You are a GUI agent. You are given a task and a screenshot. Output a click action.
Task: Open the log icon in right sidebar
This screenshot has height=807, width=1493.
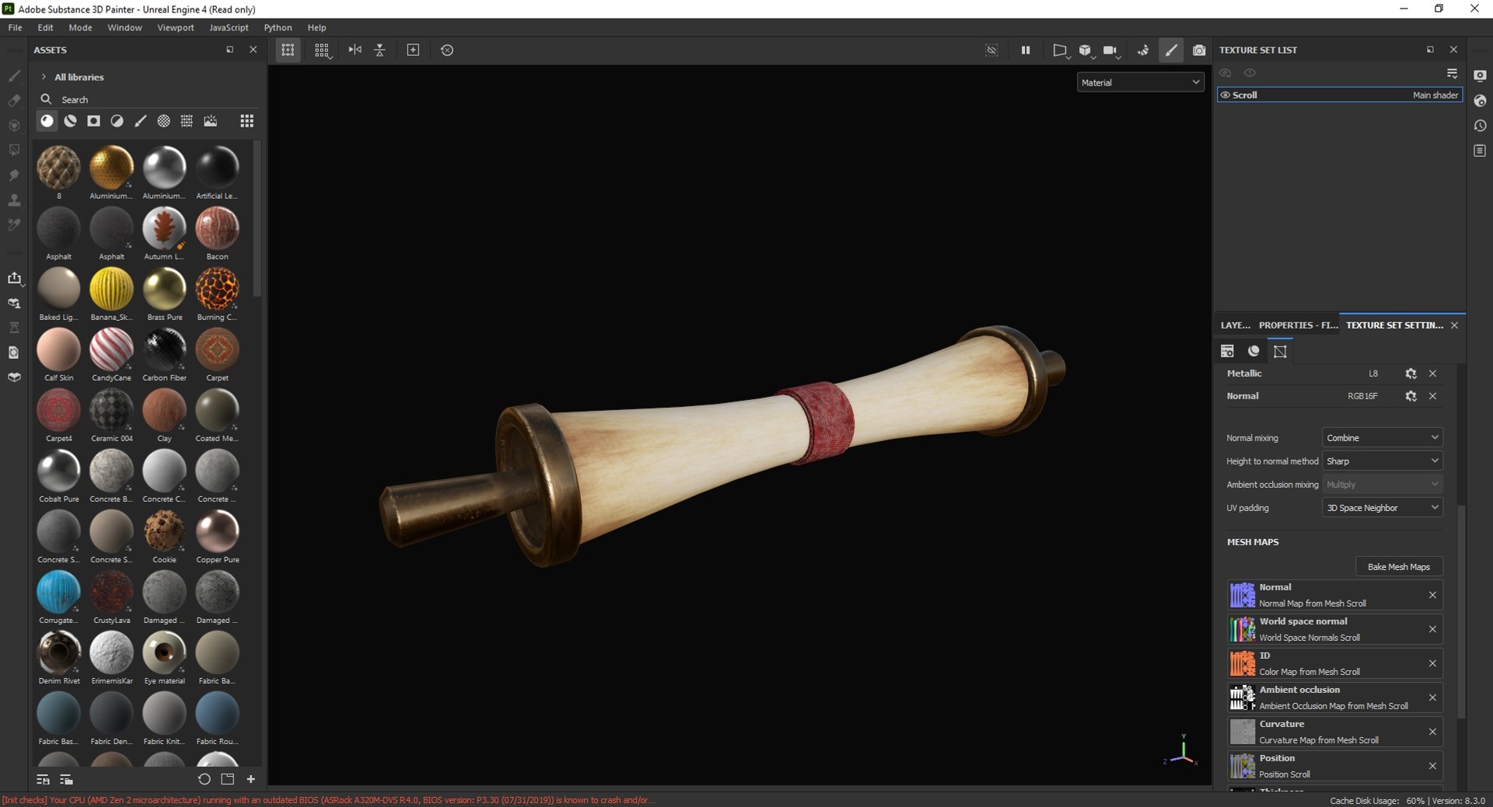[x=1480, y=151]
